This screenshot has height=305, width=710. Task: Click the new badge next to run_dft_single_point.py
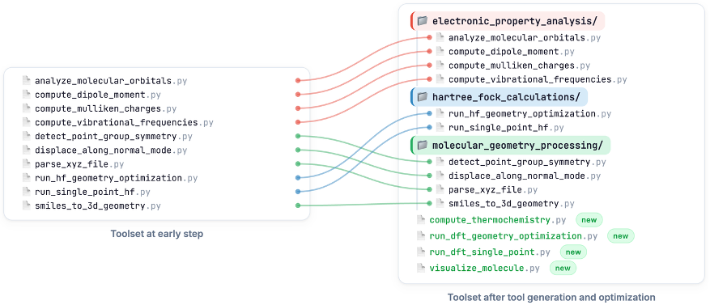pos(574,252)
